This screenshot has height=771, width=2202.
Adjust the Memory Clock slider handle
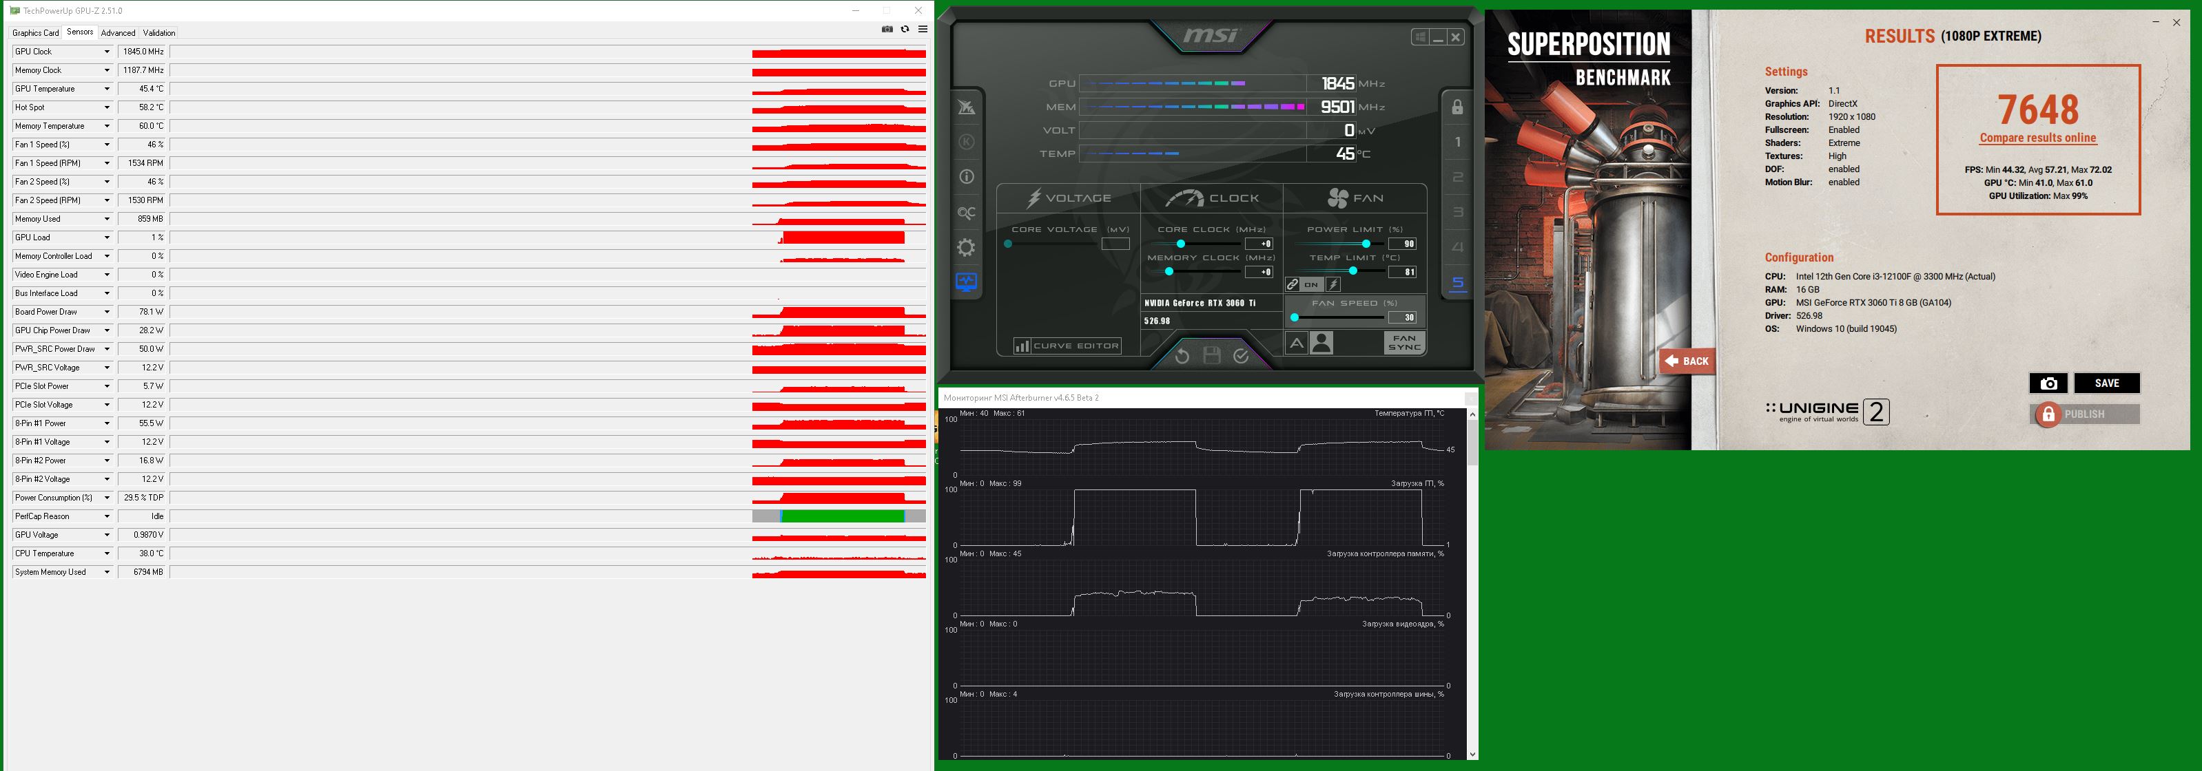1169,271
